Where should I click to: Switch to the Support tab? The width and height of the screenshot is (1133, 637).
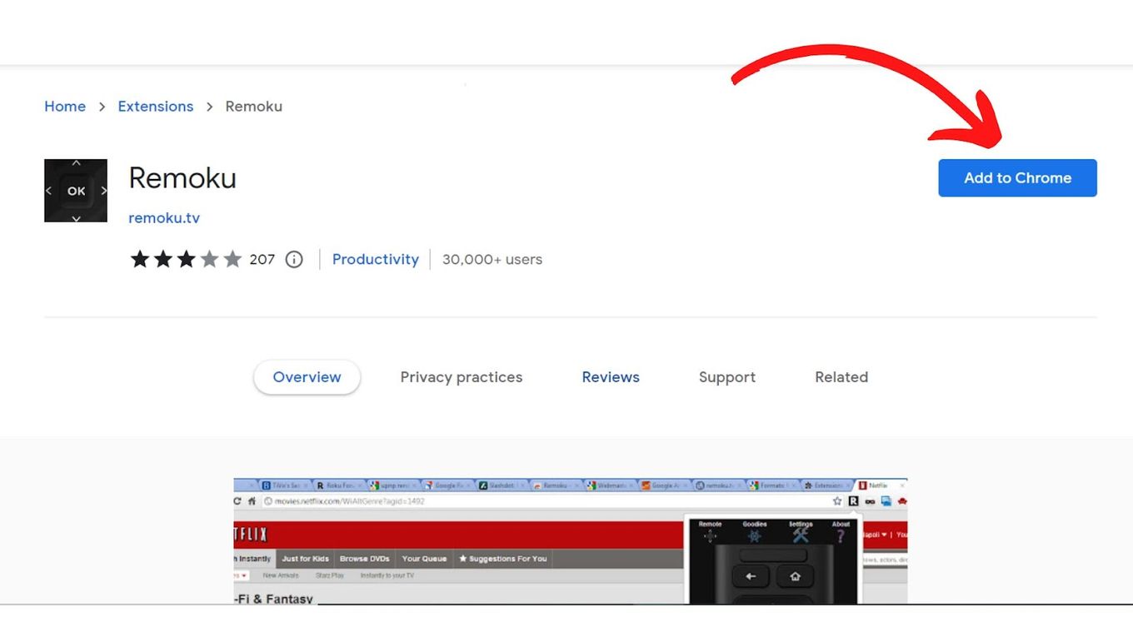coord(727,377)
